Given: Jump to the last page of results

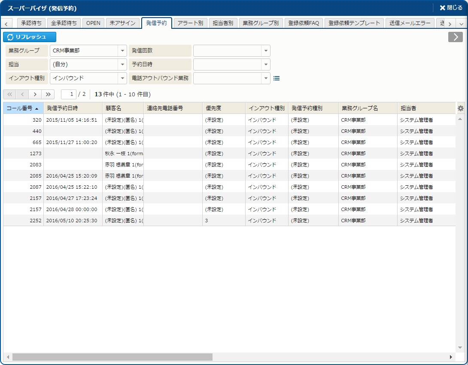Looking at the screenshot, I should point(48,94).
